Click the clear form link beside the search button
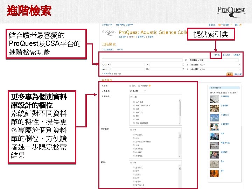Image resolution: width=252 pixels, height=189 pixels. pyautogui.click(x=238, y=74)
